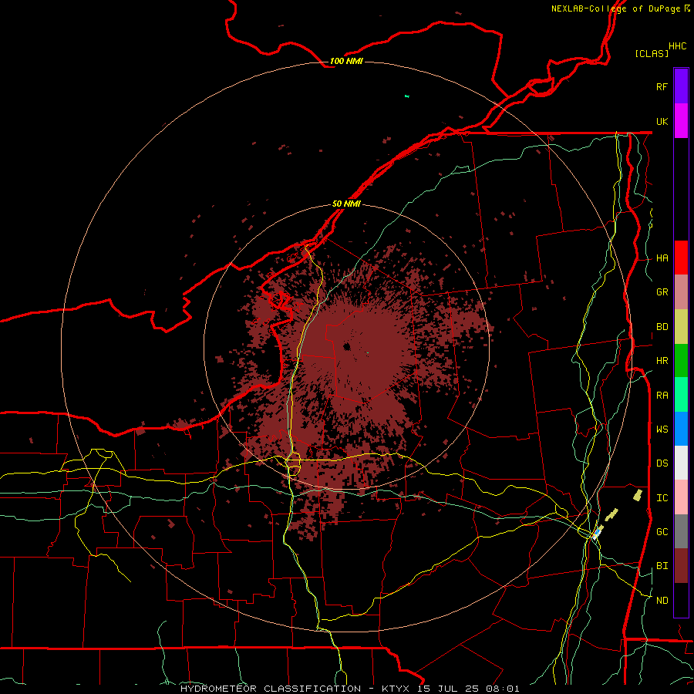Click the 100 NMI range ring label
The image size is (694, 694).
click(346, 61)
